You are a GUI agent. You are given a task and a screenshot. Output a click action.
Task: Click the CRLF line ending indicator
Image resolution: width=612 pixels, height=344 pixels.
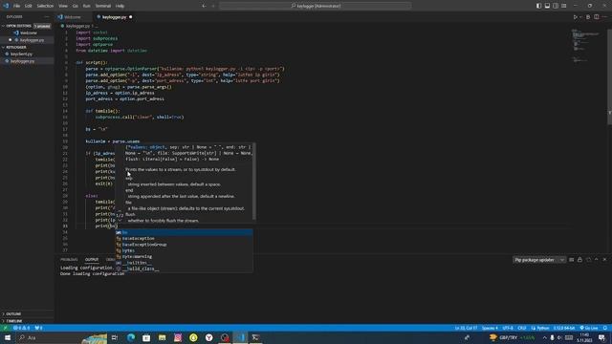pyautogui.click(x=522, y=328)
